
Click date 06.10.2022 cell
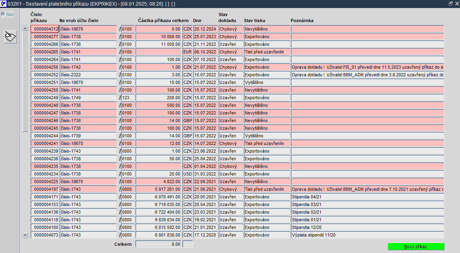click(x=206, y=52)
